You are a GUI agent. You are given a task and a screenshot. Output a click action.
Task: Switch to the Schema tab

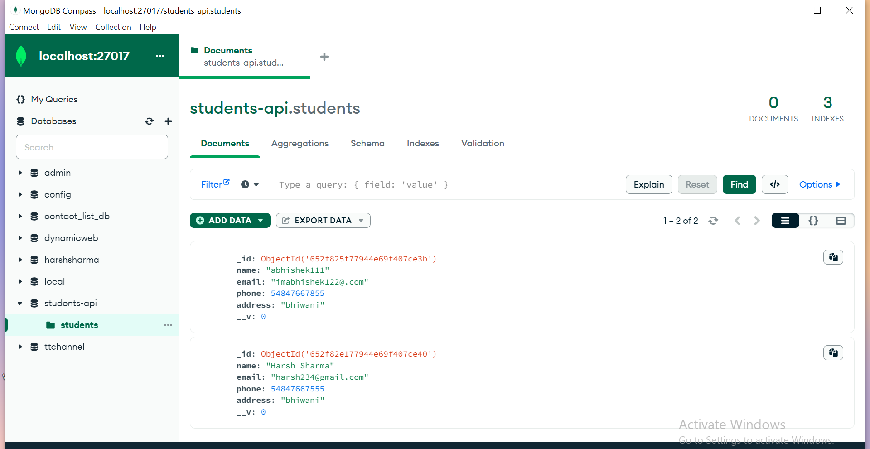[x=367, y=143]
